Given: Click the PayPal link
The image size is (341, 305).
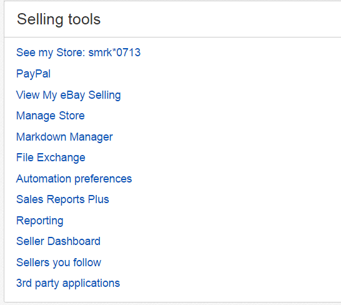Looking at the screenshot, I should click(34, 74).
